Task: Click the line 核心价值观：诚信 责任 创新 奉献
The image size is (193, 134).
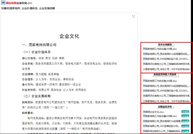Action: pos(43,58)
